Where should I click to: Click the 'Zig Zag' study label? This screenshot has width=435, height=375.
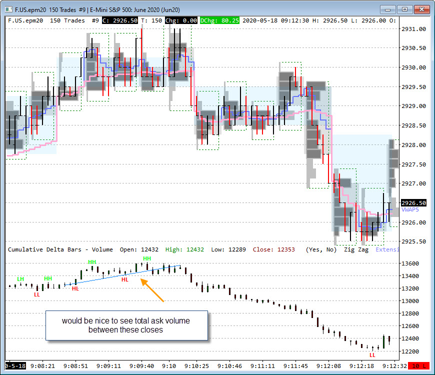coord(356,249)
